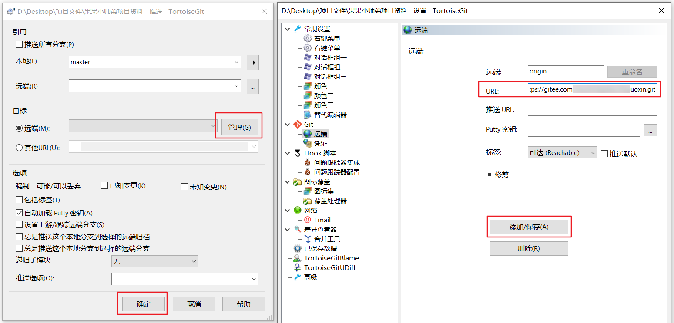Click the color icon for 颜色二
Image resolution: width=674 pixels, height=323 pixels.
point(308,96)
